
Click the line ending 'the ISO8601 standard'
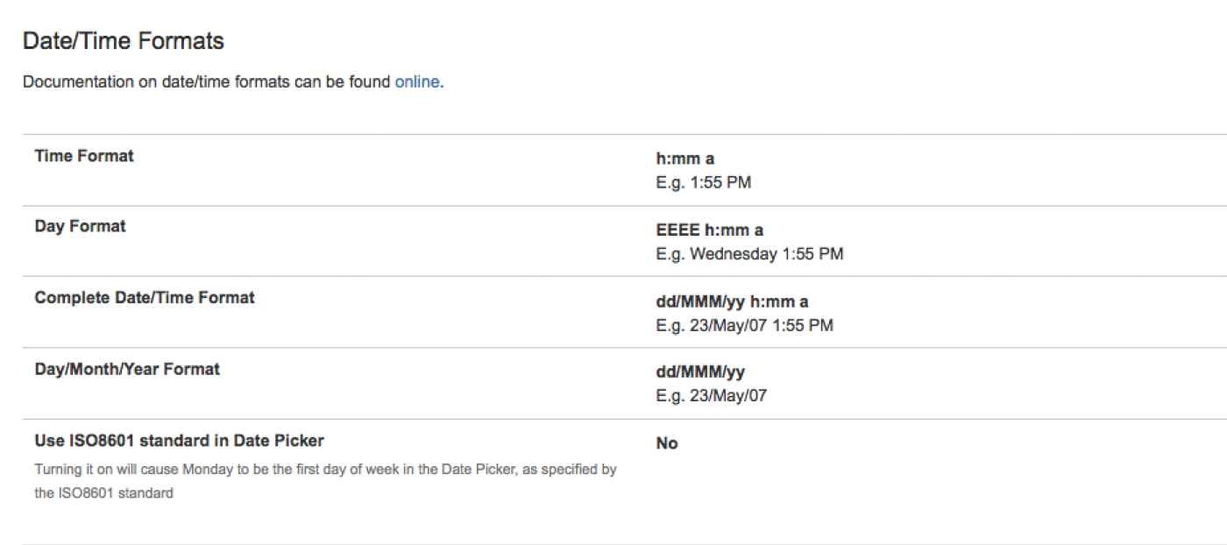pyautogui.click(x=103, y=493)
